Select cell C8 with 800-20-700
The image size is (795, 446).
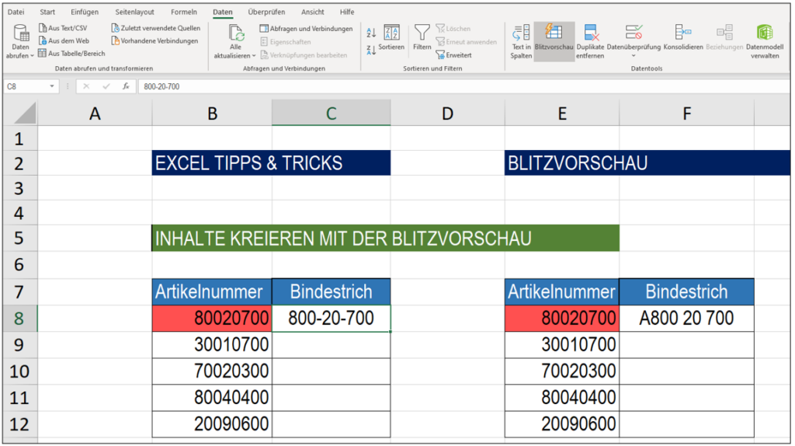[331, 318]
